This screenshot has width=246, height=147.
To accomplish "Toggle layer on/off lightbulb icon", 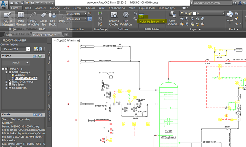I will click(x=182, y=13).
